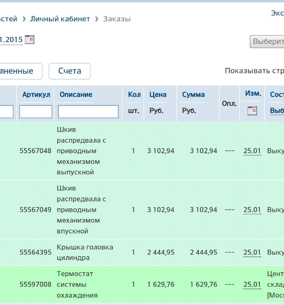This screenshot has height=305, width=284.
Task: Go to the Личный кабинет breadcrumb
Action: click(60, 19)
